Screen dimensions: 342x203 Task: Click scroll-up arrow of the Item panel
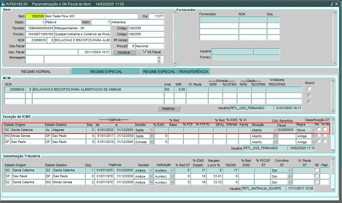[175, 12]
